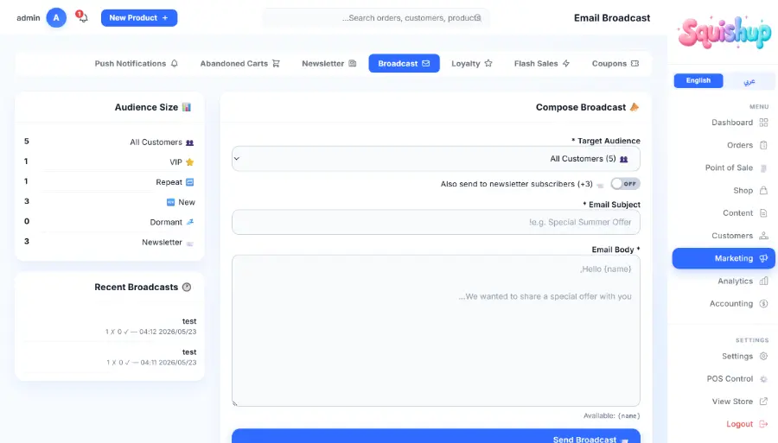Click the search orders, customers, products box
Screen dimensions: 778x443
(x=376, y=18)
